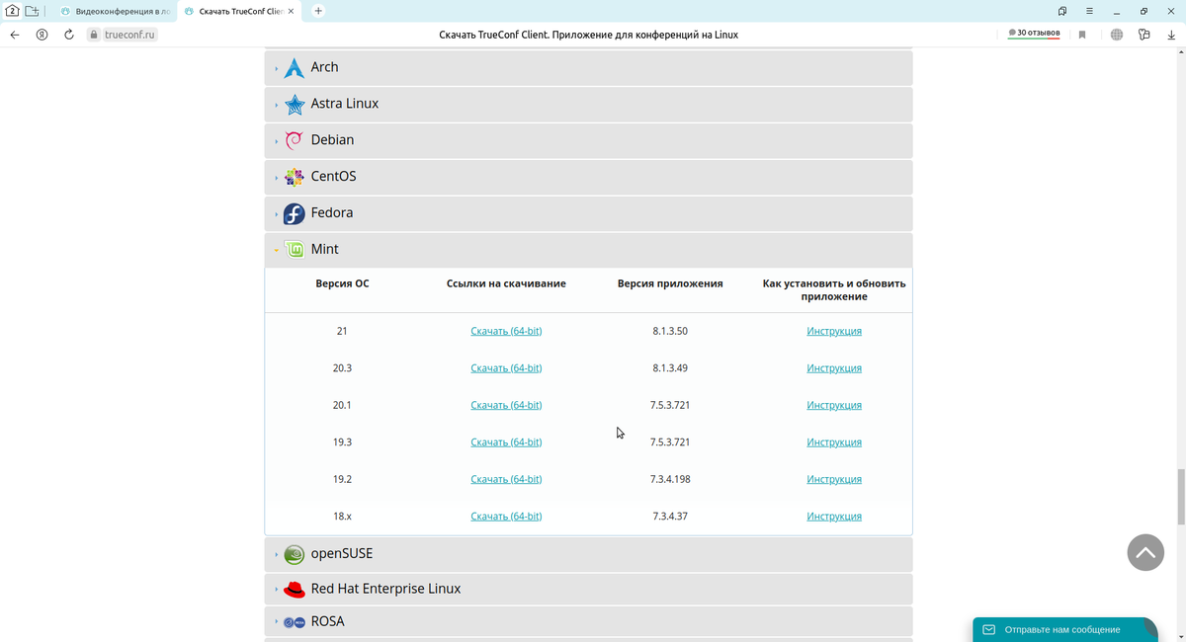Open the new tab with plus icon
1186x642 pixels.
click(318, 11)
